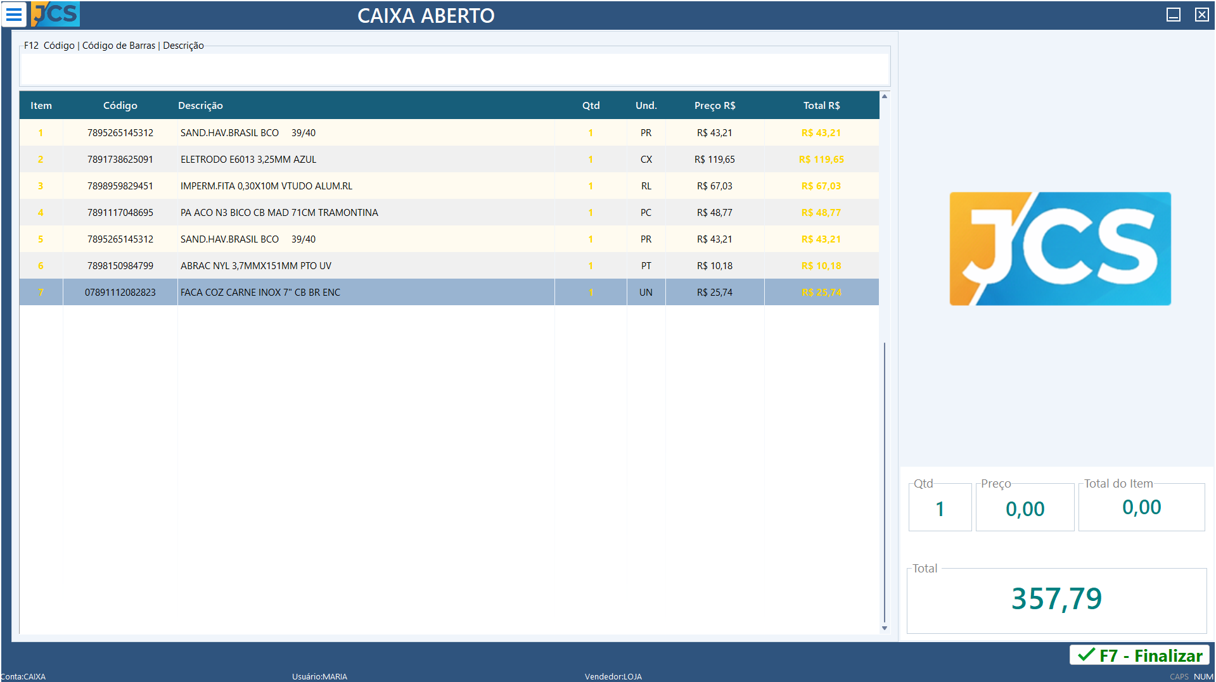The height and width of the screenshot is (682, 1216).
Task: Click the Total value display 357,79
Action: tap(1056, 599)
